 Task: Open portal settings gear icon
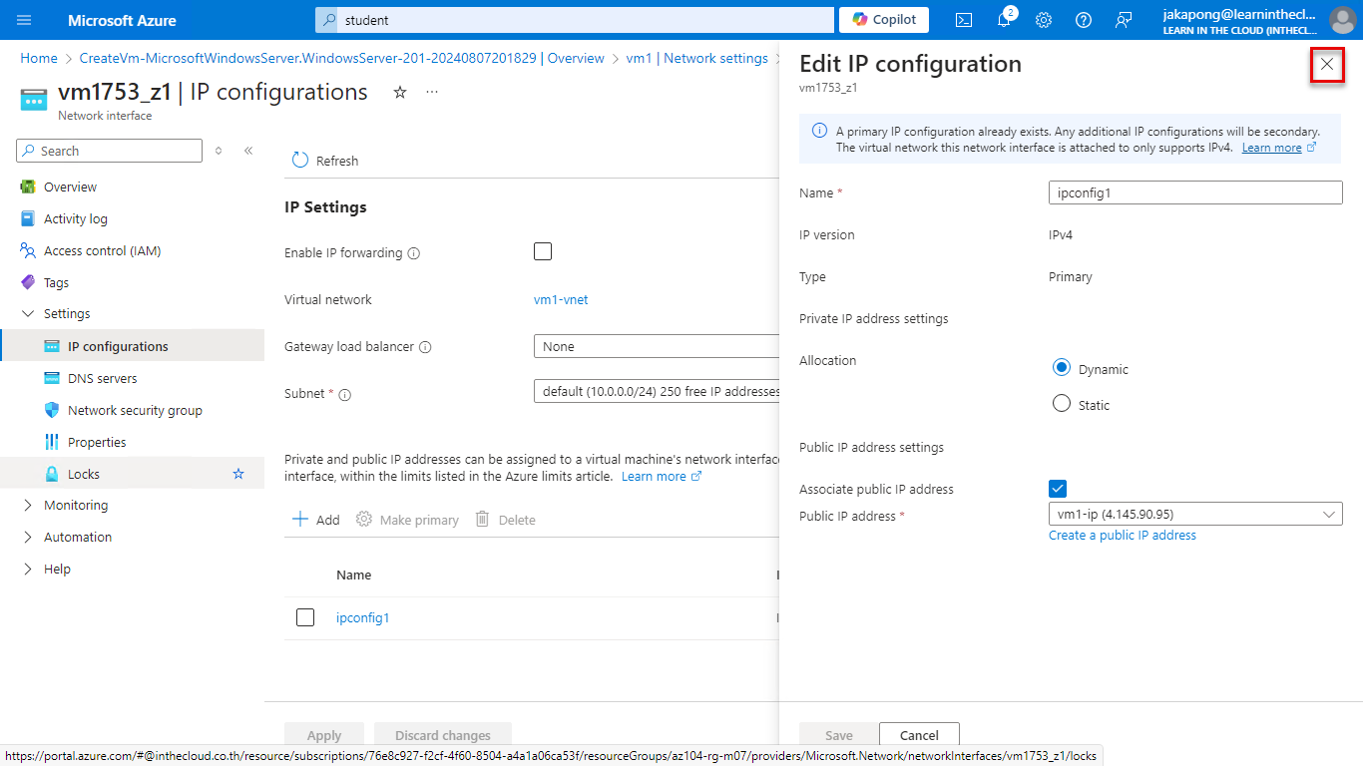pyautogui.click(x=1044, y=20)
